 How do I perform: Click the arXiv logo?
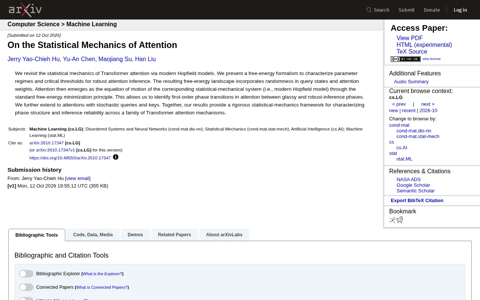coord(25,10)
